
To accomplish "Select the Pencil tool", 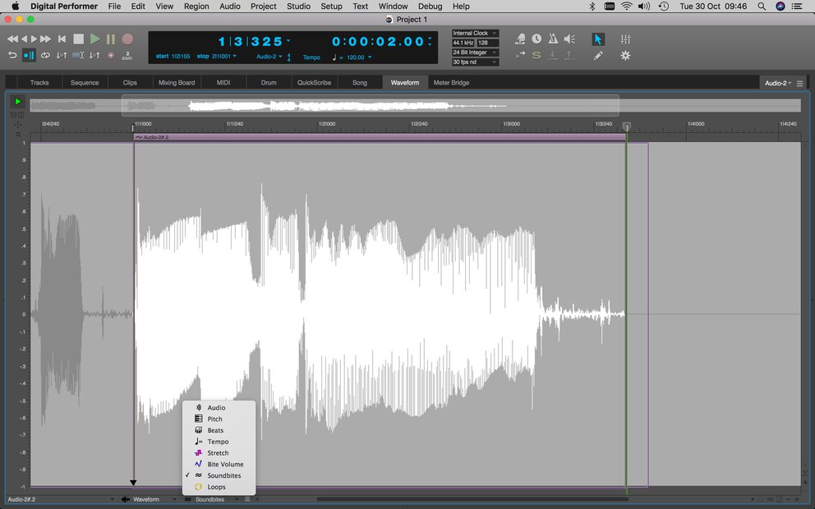I will pyautogui.click(x=597, y=56).
